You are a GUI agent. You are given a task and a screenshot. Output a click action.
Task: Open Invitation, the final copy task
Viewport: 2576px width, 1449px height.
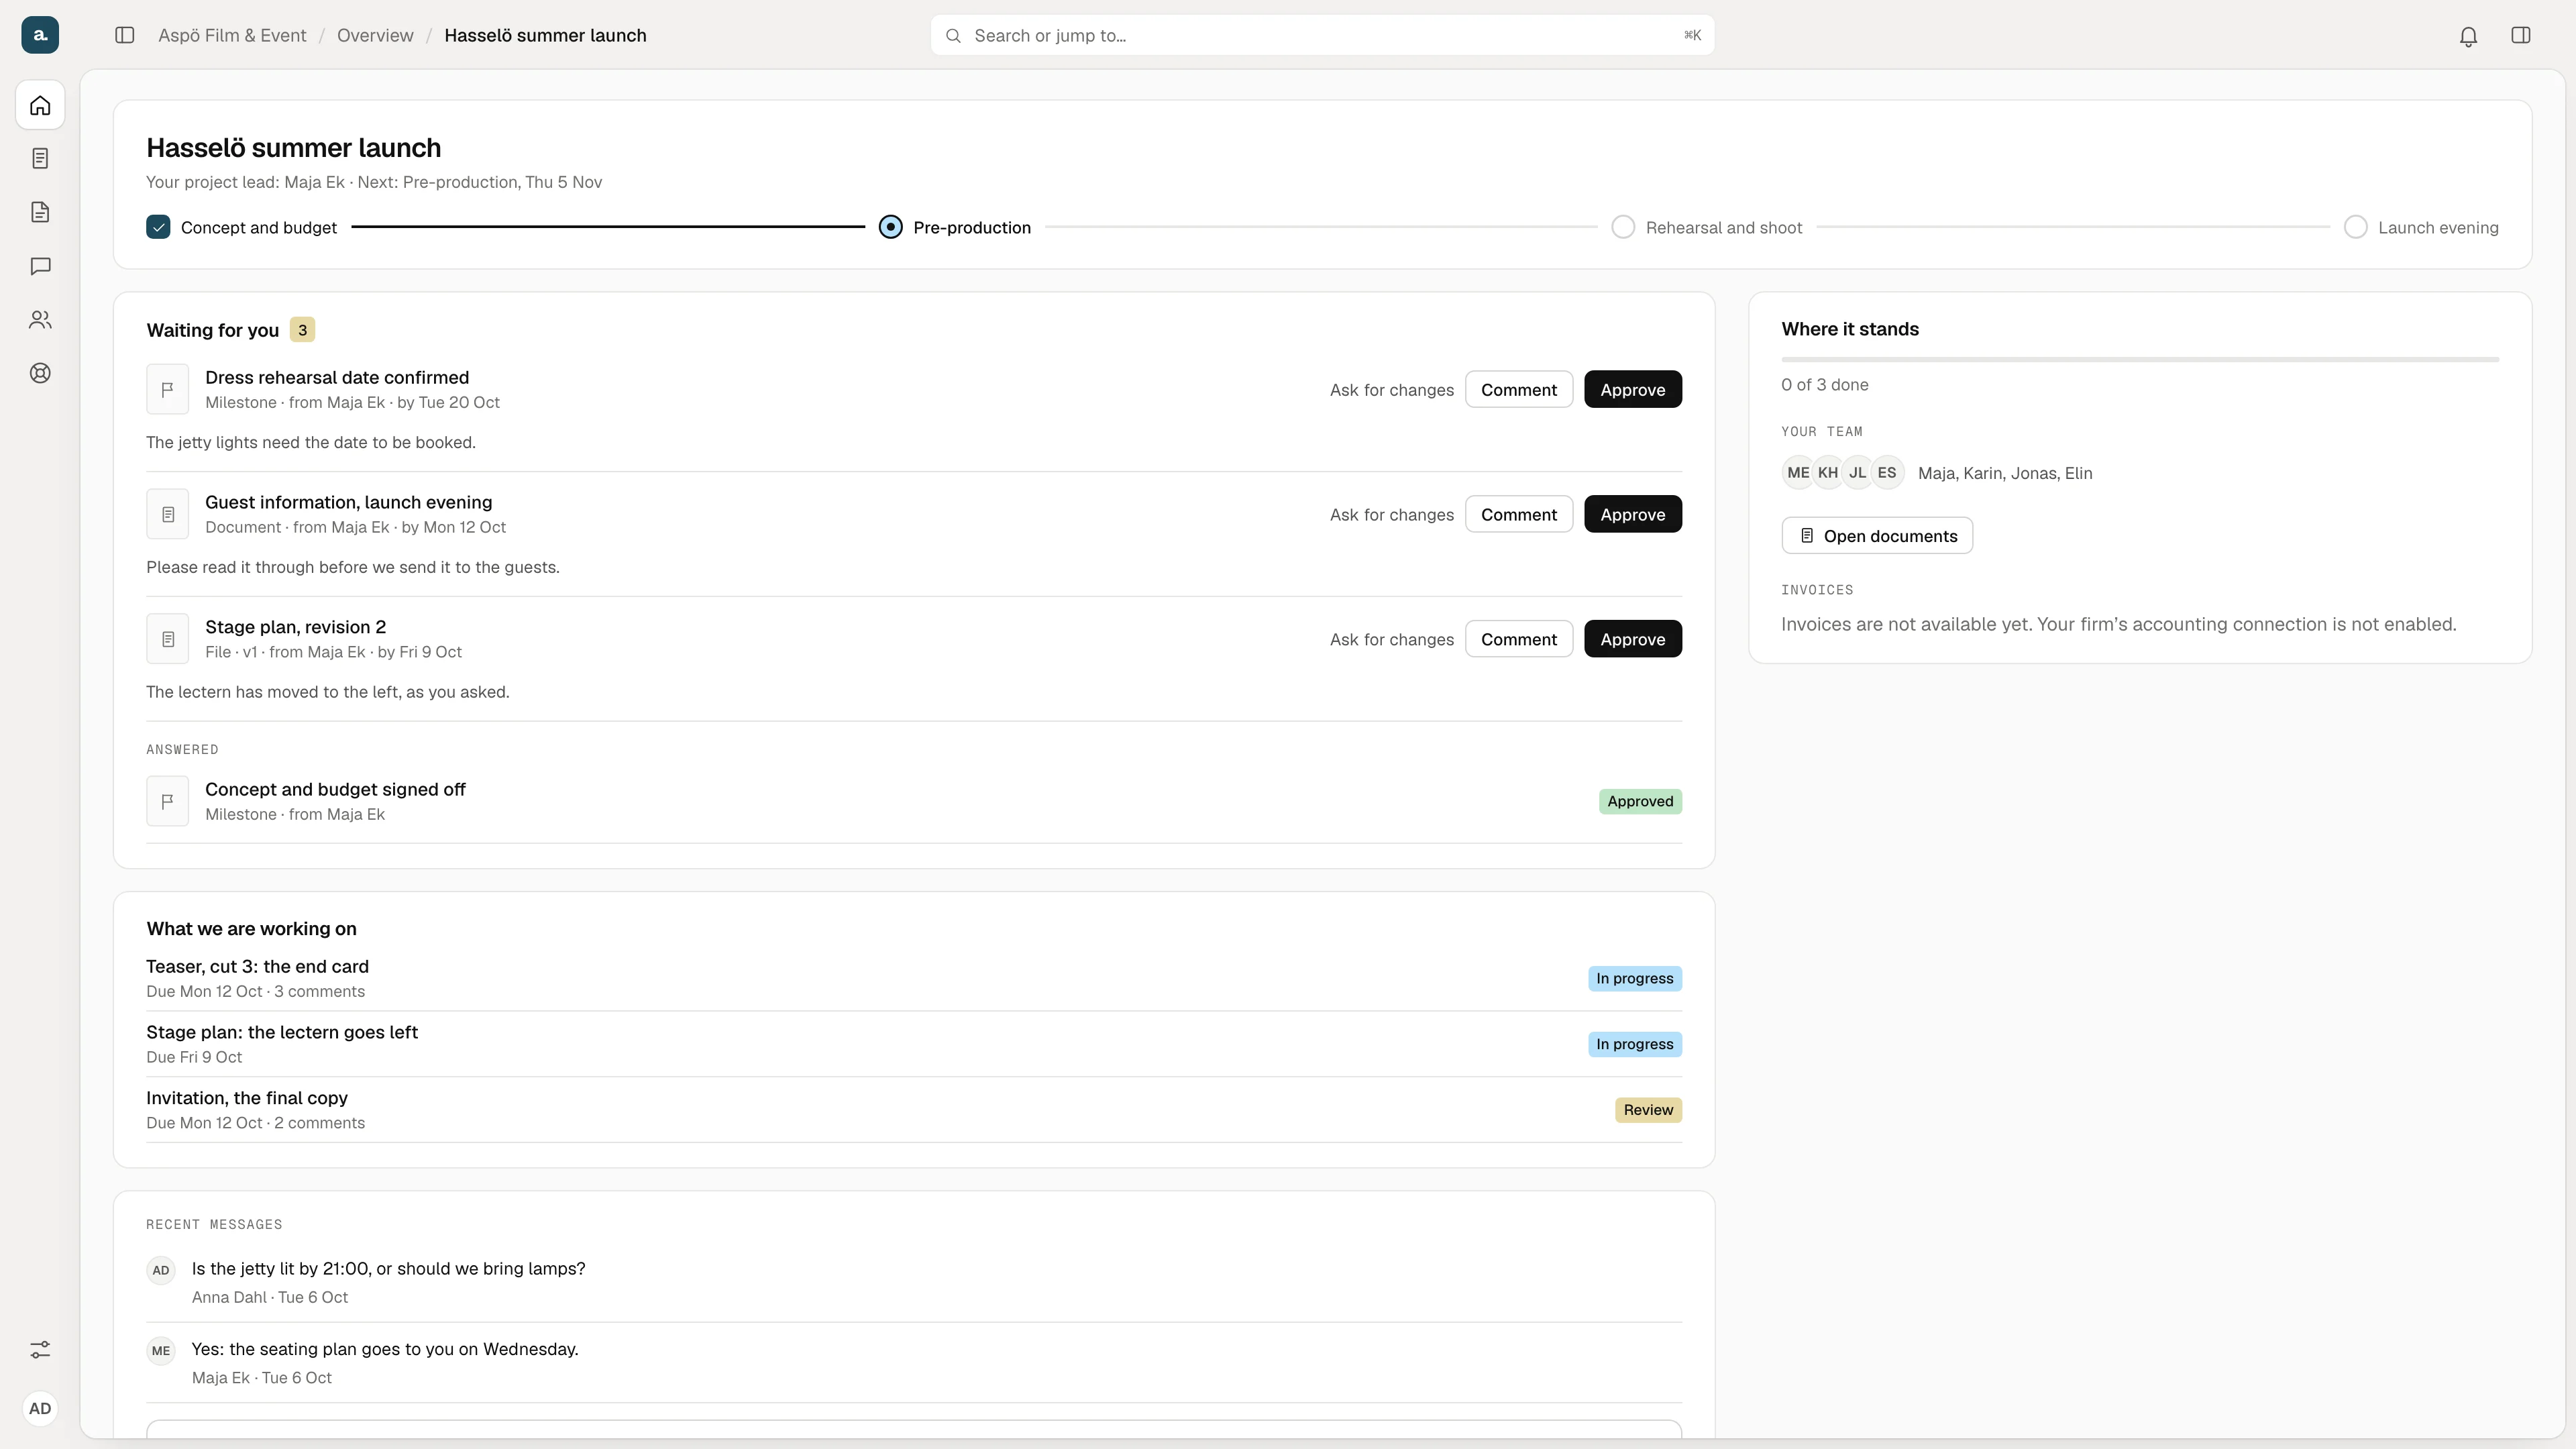(x=913, y=1110)
